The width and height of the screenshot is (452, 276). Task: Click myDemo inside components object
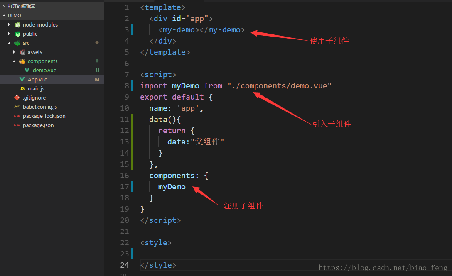[x=172, y=187]
